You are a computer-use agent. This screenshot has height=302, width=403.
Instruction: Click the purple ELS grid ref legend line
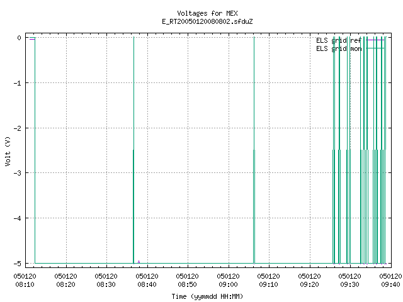[x=375, y=40]
